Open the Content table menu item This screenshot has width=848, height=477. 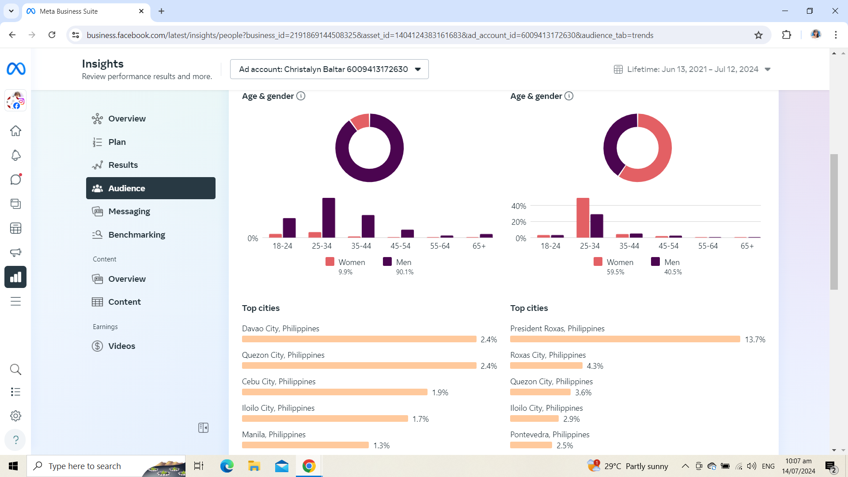tap(151, 302)
